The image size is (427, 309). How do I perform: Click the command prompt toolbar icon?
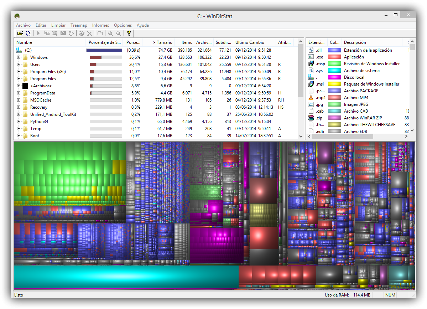coord(63,33)
